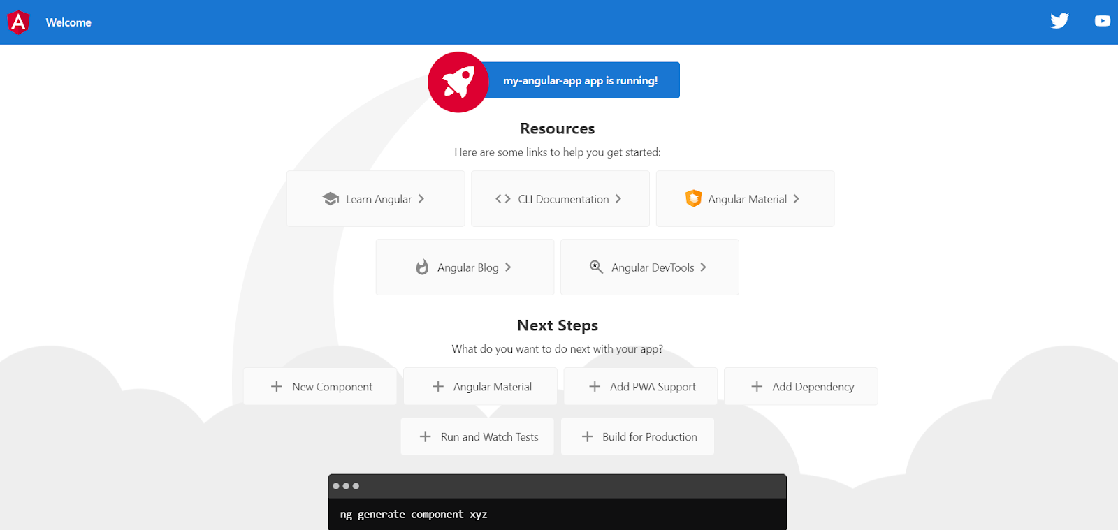Click the flame icon beside Angular Blog
Image resolution: width=1118 pixels, height=530 pixels.
(422, 267)
